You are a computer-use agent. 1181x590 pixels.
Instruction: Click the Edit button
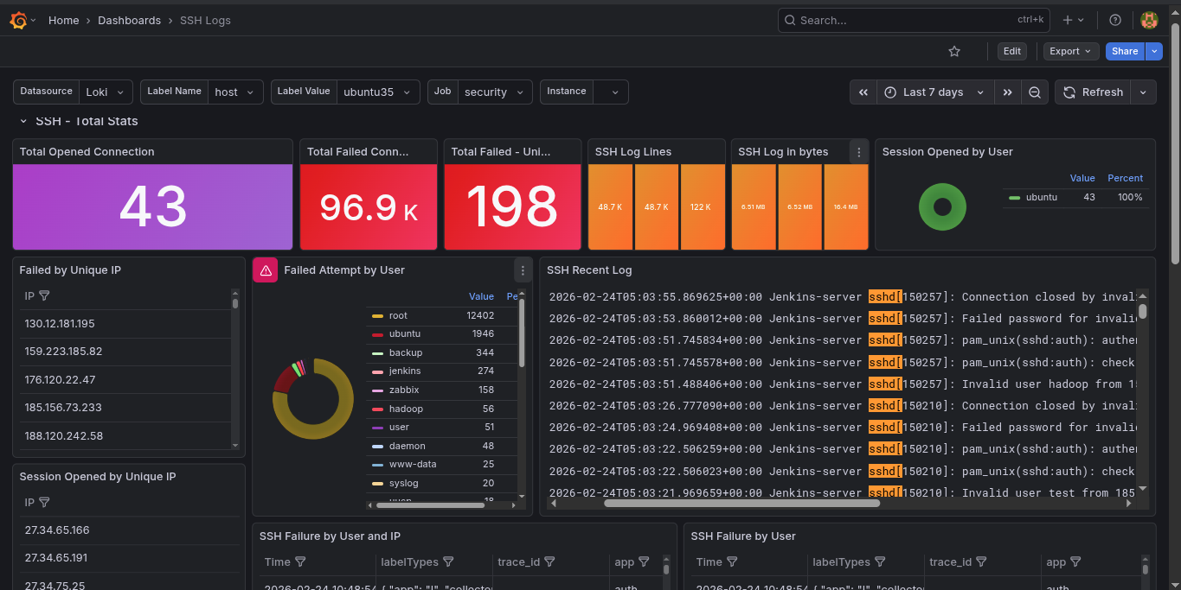(1011, 51)
